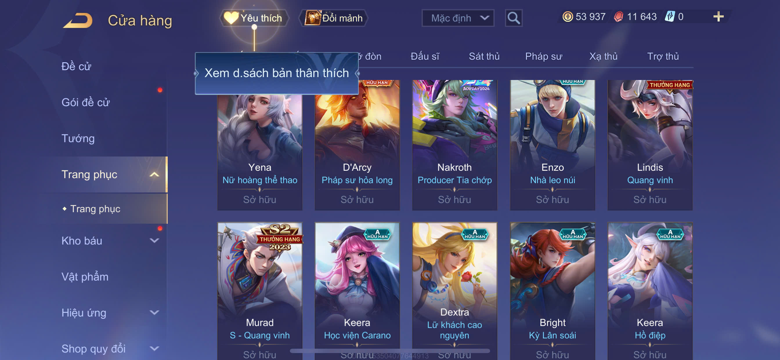The image size is (780, 360).
Task: Open the Tướng sidebar menu item
Action: 78,139
